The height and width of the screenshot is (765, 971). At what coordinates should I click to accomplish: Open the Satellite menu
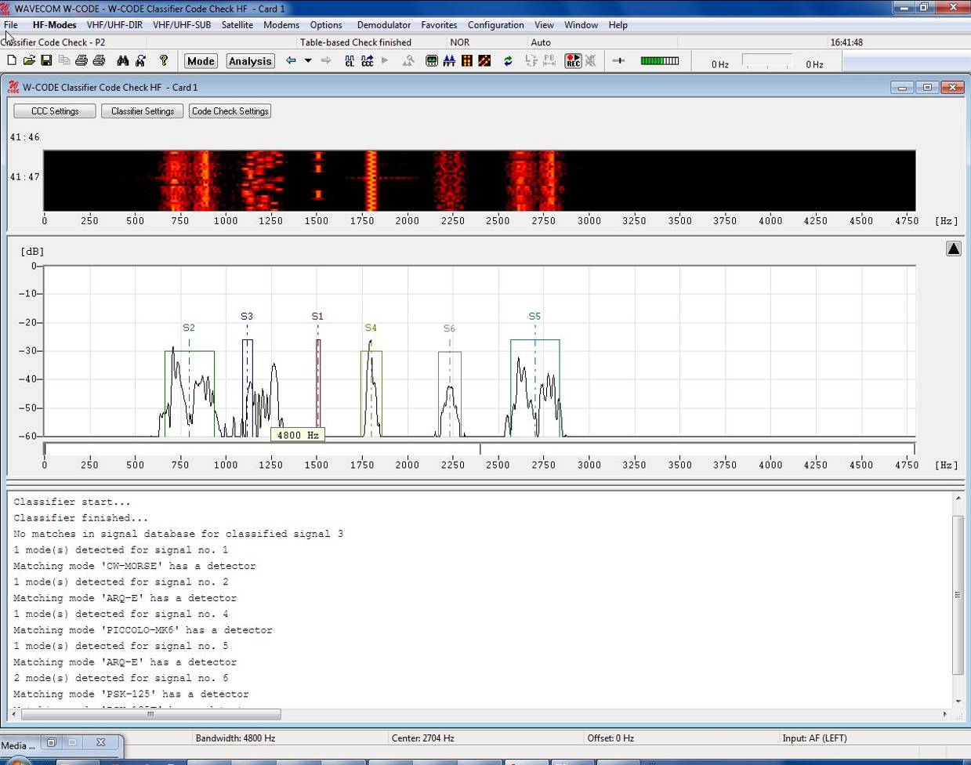coord(237,25)
